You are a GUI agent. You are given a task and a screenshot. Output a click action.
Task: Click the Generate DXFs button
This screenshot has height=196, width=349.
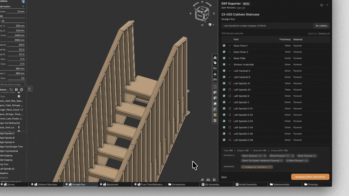tap(310, 177)
